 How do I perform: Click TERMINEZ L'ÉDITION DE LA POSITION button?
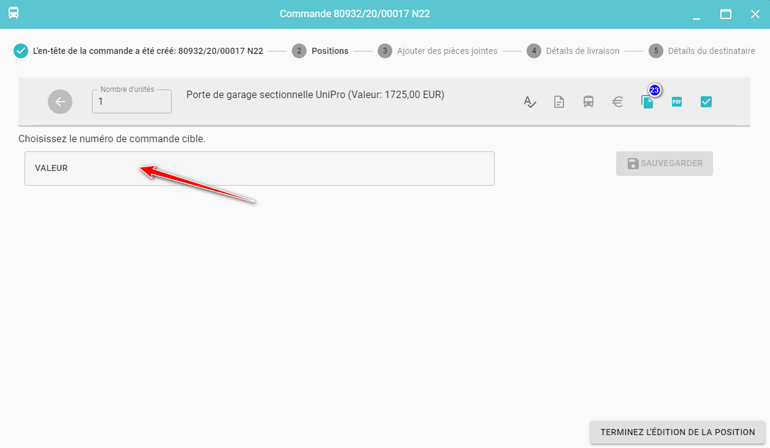point(677,432)
